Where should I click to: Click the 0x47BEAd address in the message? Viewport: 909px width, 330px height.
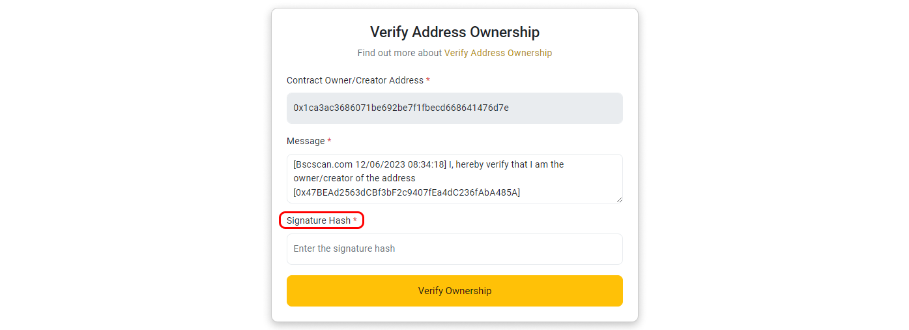[407, 192]
